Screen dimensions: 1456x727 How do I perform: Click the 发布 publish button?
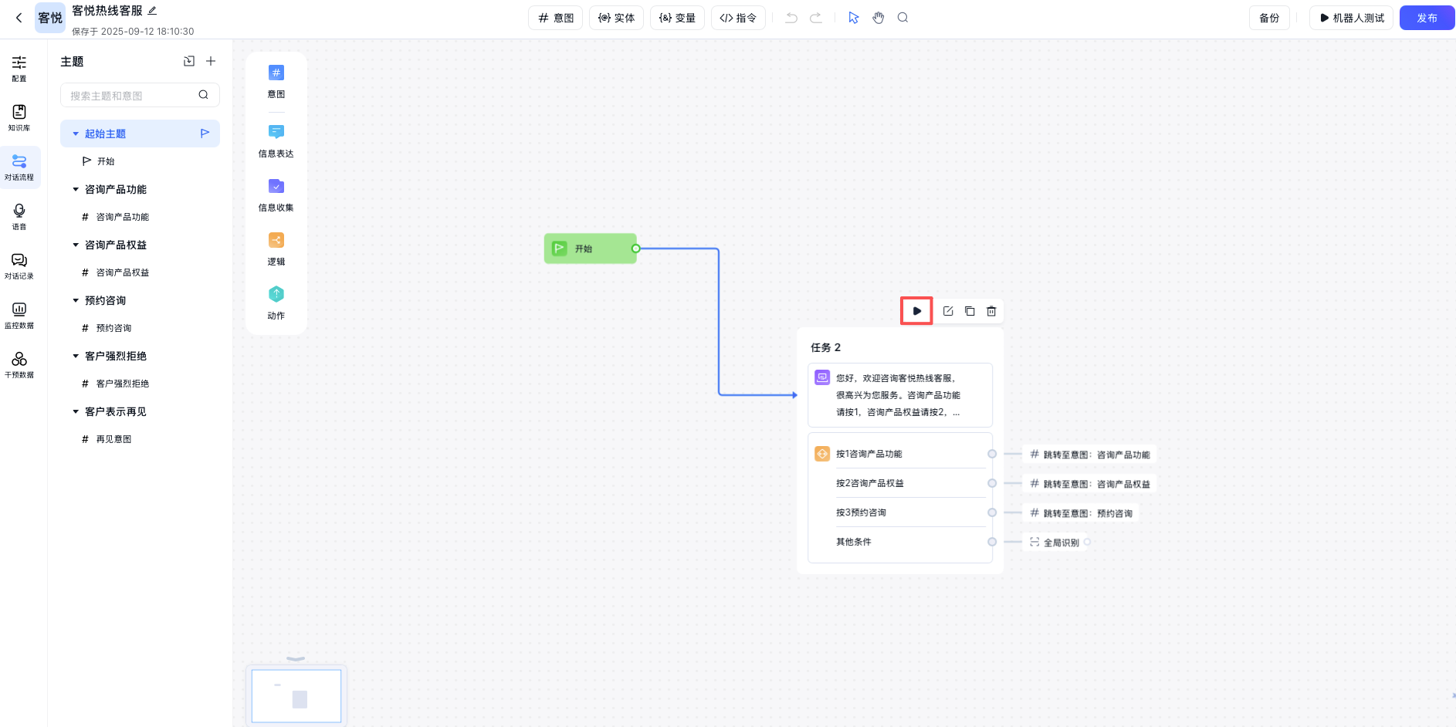click(x=1426, y=18)
